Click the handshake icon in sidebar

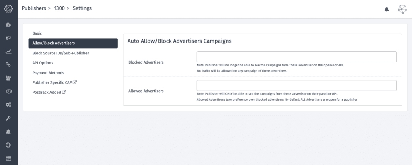tap(8, 91)
